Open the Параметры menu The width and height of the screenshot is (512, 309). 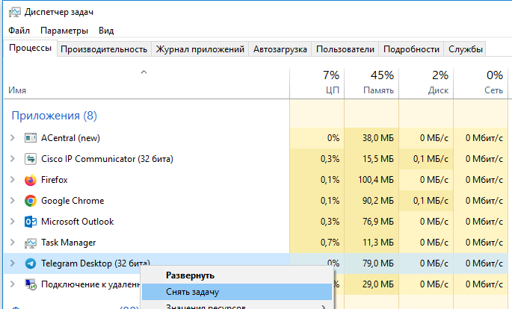click(x=64, y=31)
